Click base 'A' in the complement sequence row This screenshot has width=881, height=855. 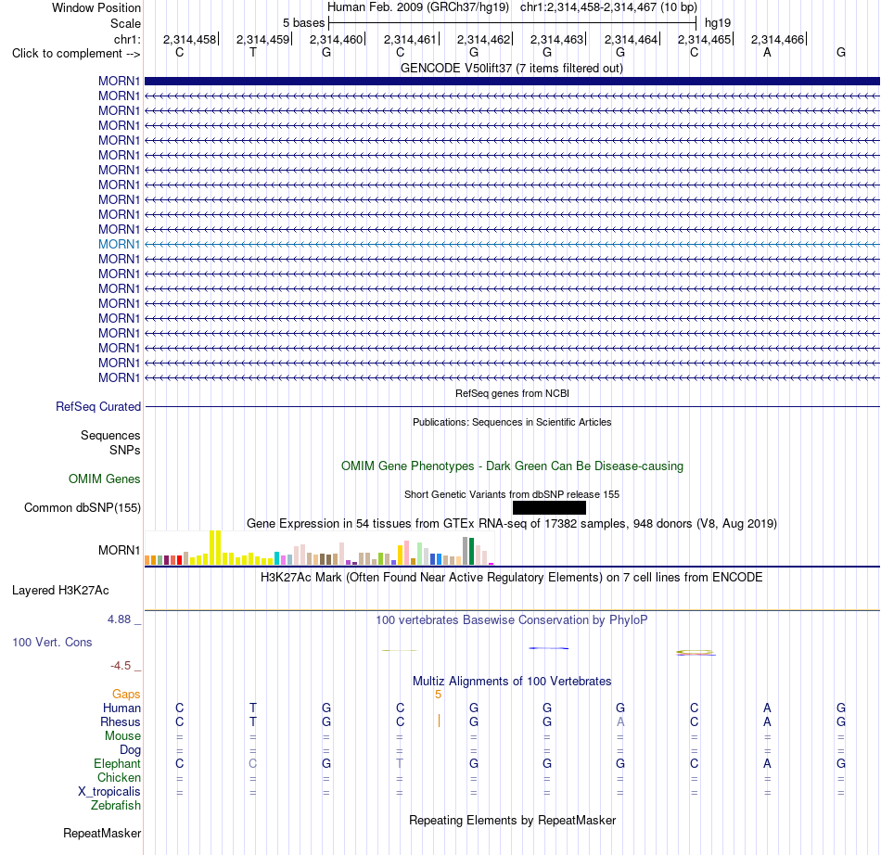(x=767, y=52)
